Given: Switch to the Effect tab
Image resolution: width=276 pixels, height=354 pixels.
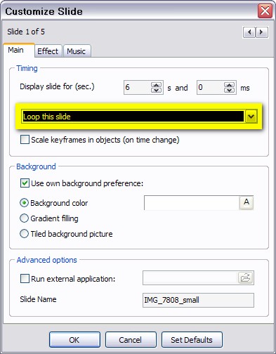Looking at the screenshot, I should 48,51.
